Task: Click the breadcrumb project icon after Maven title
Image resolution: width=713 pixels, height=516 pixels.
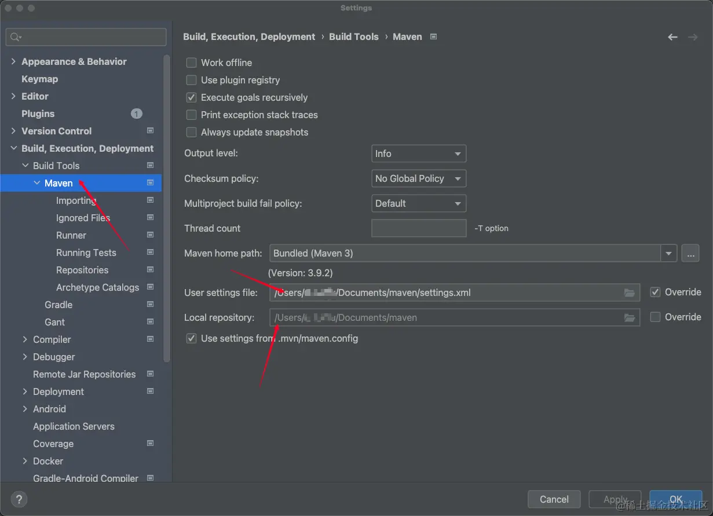Action: [434, 36]
